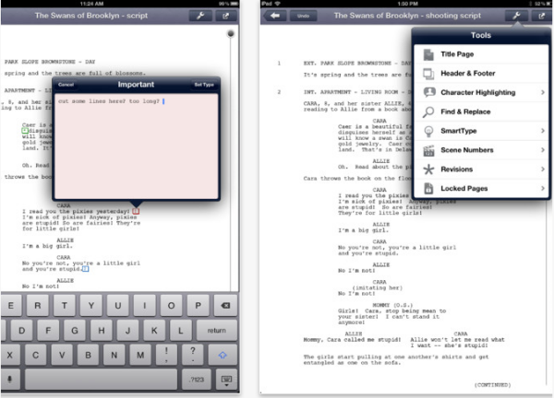This screenshot has width=554, height=398.
Task: Hide keyboard with the keyboard dismiss key
Action: click(226, 380)
